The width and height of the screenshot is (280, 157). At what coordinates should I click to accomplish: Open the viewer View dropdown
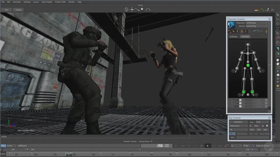click(6, 10)
